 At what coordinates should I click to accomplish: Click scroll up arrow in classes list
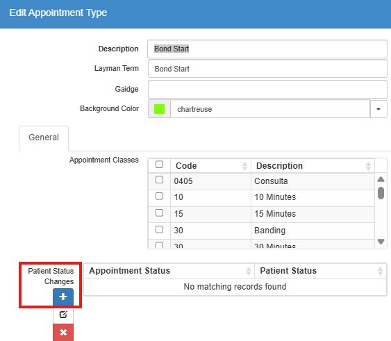(x=381, y=179)
